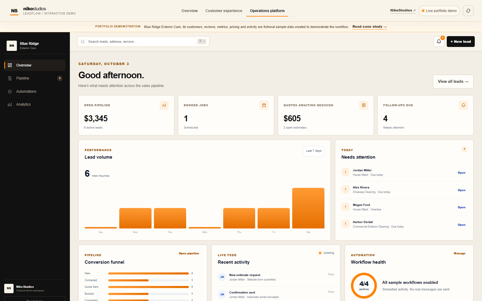Image resolution: width=482 pixels, height=301 pixels.
Task: Open Harbor Dental's attention item
Action: 462,225
